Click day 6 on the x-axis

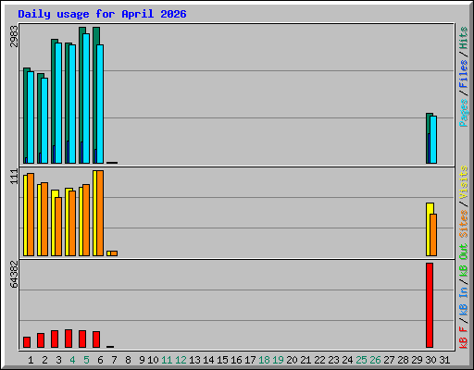click(100, 360)
